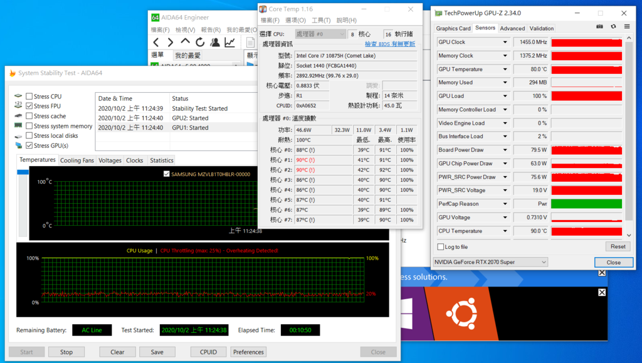Image resolution: width=642 pixels, height=363 pixels.
Task: Open Core Temp processor selection dropdown
Action: point(320,34)
